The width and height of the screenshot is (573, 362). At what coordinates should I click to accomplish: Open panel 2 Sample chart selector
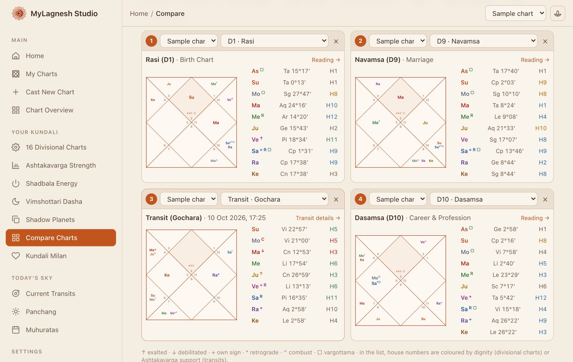coord(398,41)
